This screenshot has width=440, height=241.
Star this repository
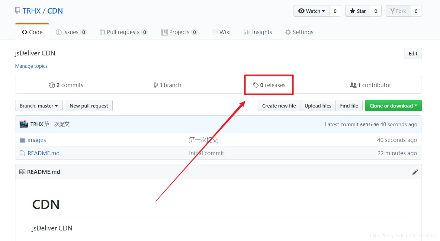(x=358, y=11)
